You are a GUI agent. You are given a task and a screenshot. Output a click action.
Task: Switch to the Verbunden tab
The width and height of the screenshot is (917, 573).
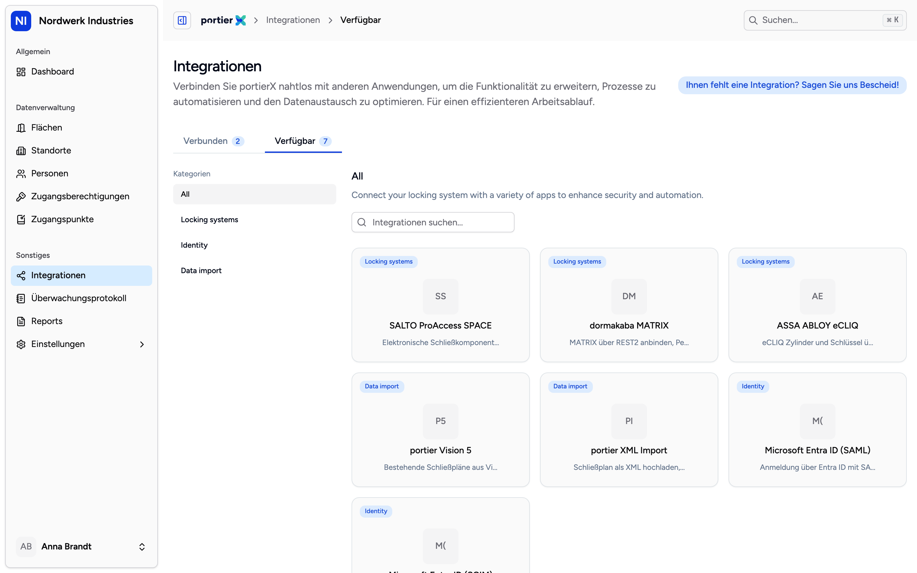point(213,141)
